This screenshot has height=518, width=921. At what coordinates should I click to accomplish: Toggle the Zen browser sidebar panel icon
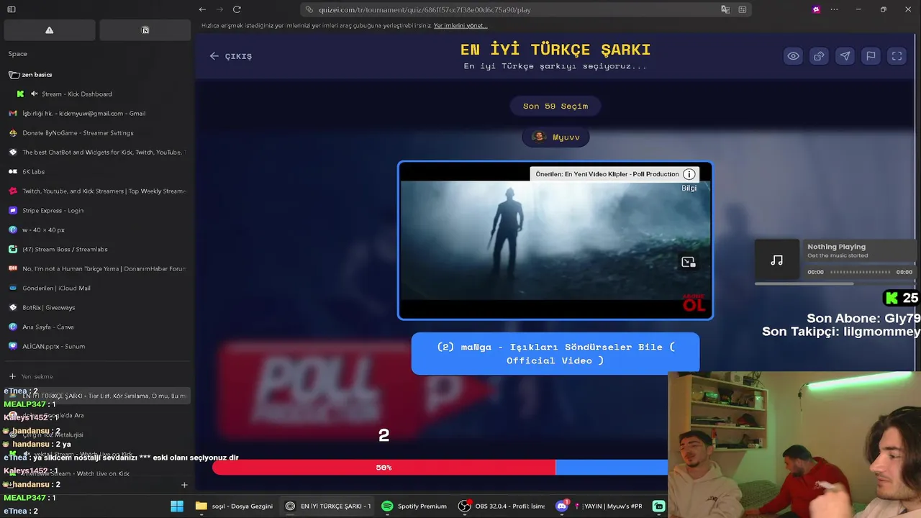tap(12, 9)
